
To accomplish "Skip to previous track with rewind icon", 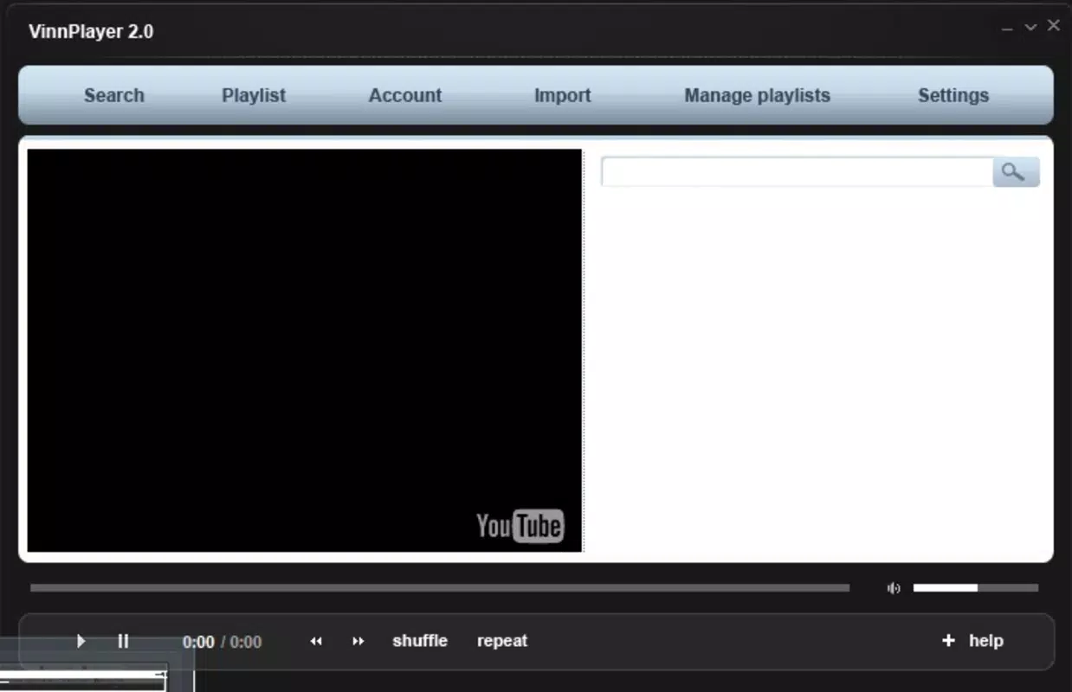I will [x=316, y=641].
